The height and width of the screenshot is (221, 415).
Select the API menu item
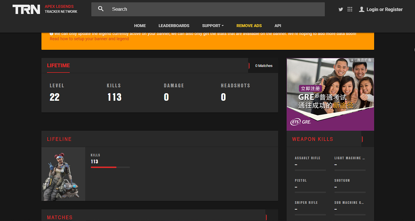[278, 26]
